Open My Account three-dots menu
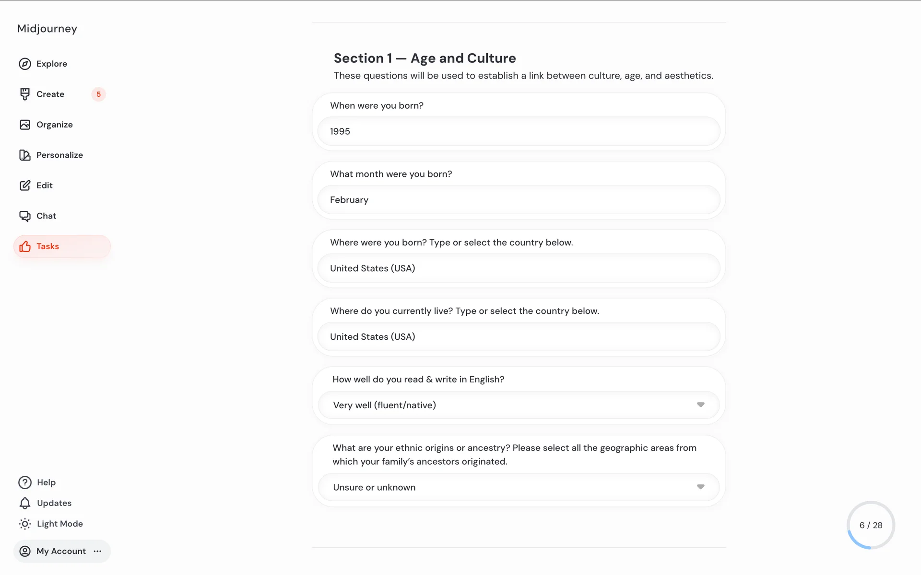The height and width of the screenshot is (575, 921). coord(98,552)
